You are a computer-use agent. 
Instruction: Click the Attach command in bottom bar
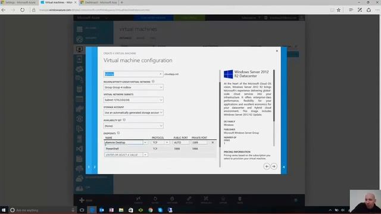pyautogui.click(x=189, y=200)
